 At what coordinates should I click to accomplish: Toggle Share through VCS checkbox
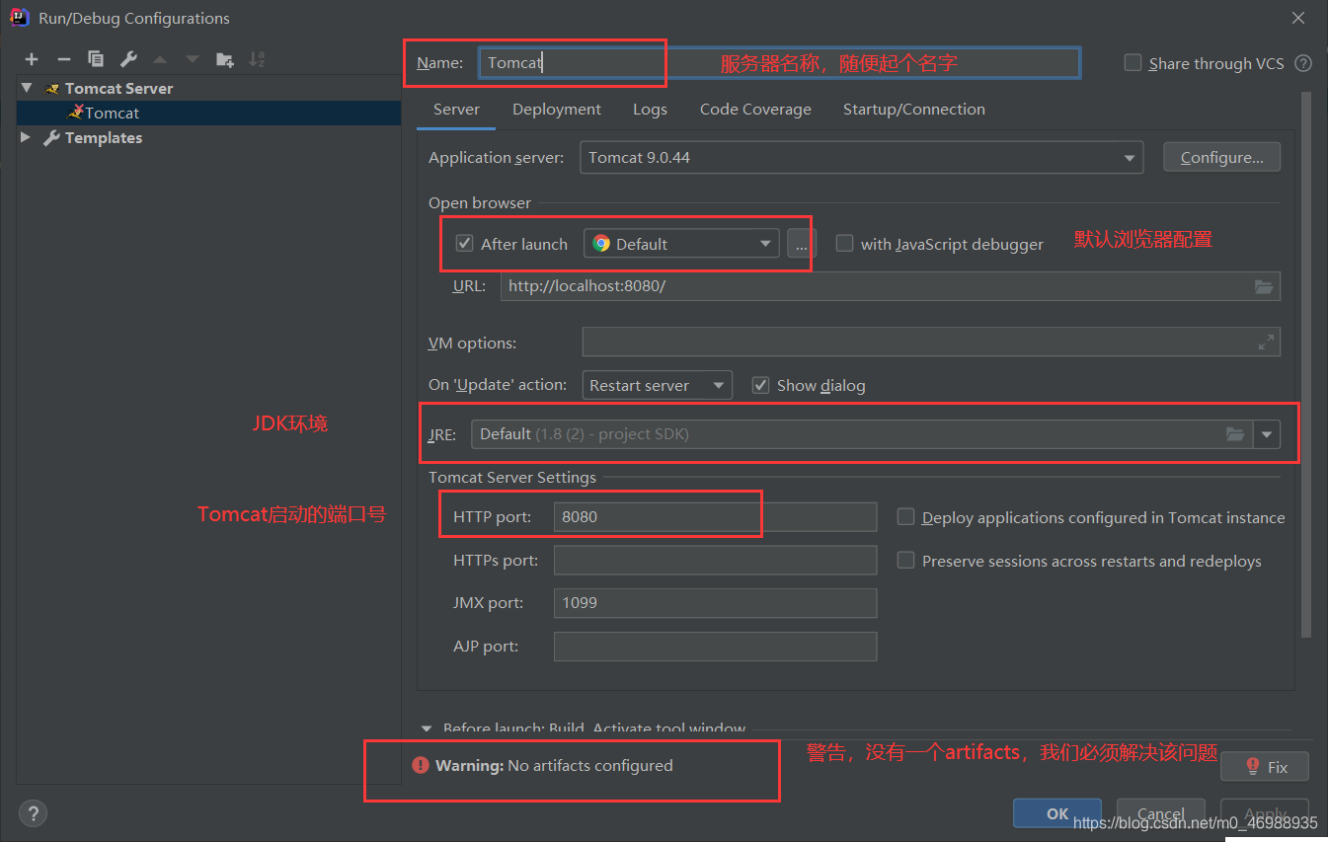coord(1133,63)
